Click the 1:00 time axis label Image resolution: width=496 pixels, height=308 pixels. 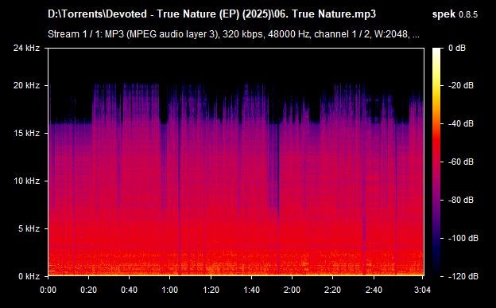[169, 290]
